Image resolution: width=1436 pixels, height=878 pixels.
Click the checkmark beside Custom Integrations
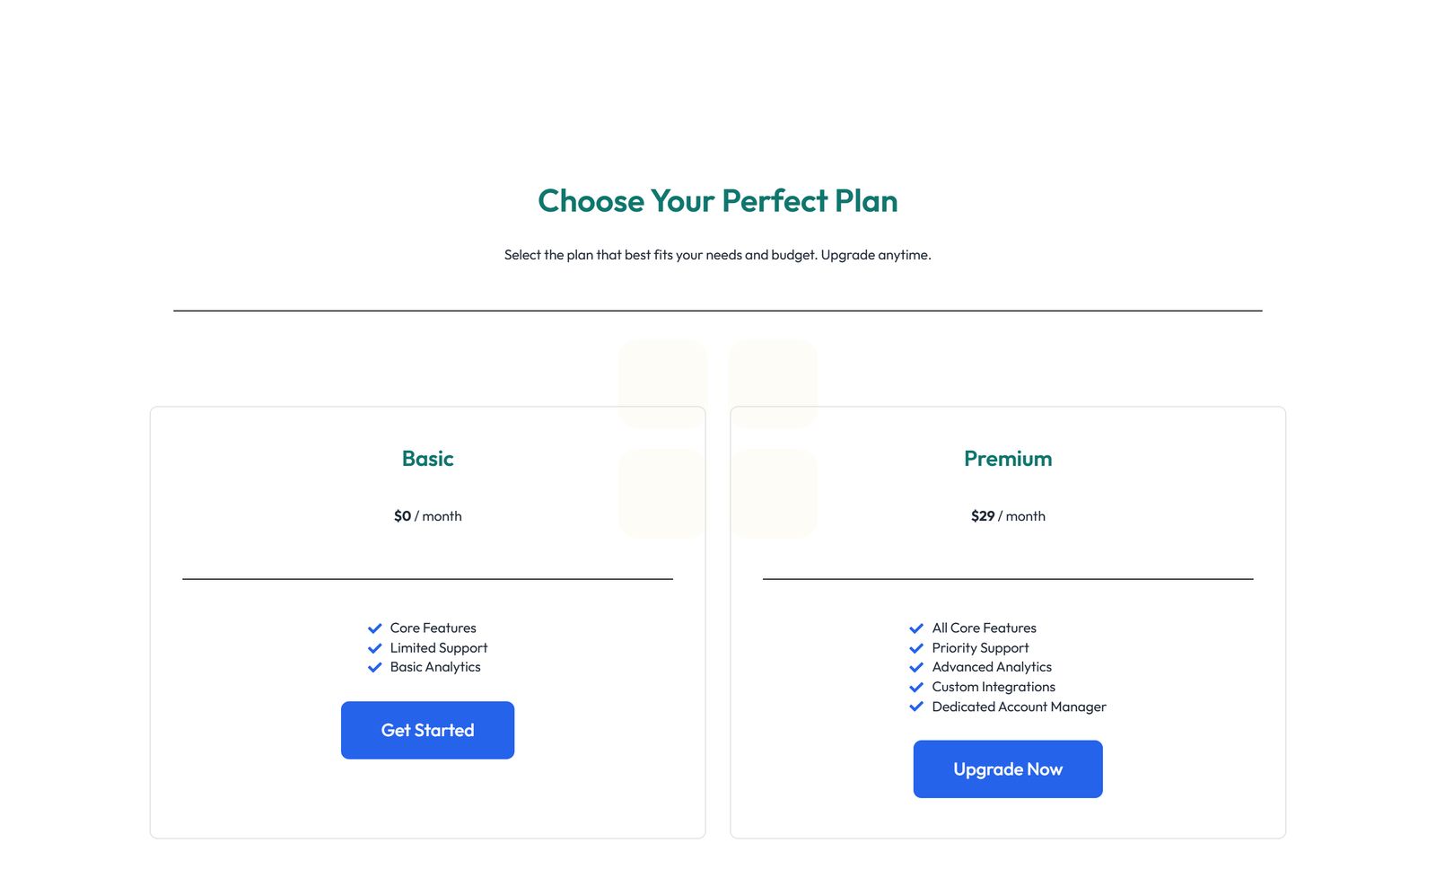tap(916, 687)
